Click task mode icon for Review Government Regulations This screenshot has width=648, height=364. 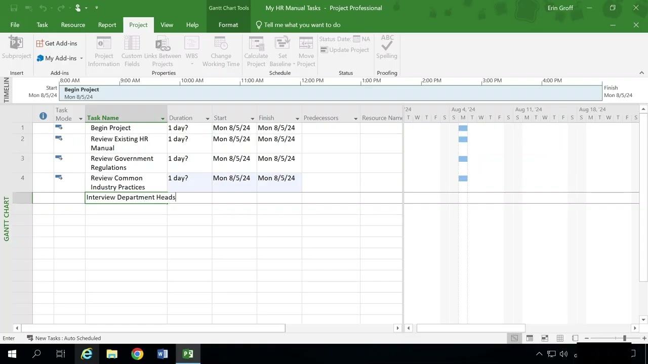coord(59,158)
